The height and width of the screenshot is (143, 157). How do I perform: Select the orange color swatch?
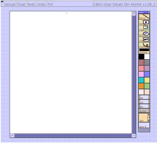pos(141,86)
